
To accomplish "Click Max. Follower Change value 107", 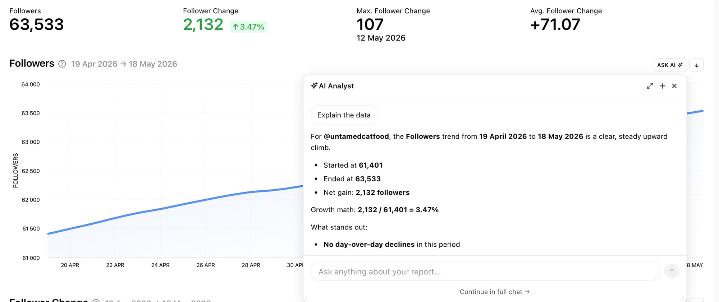I will [x=370, y=24].
